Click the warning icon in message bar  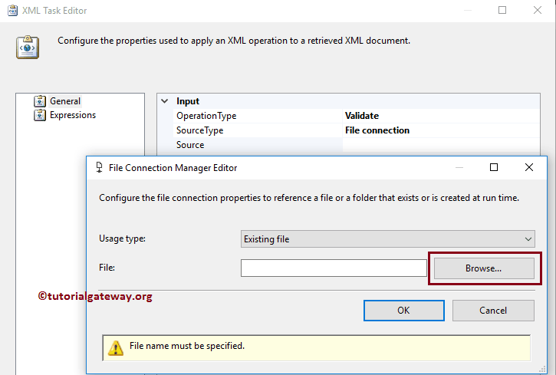pos(116,347)
